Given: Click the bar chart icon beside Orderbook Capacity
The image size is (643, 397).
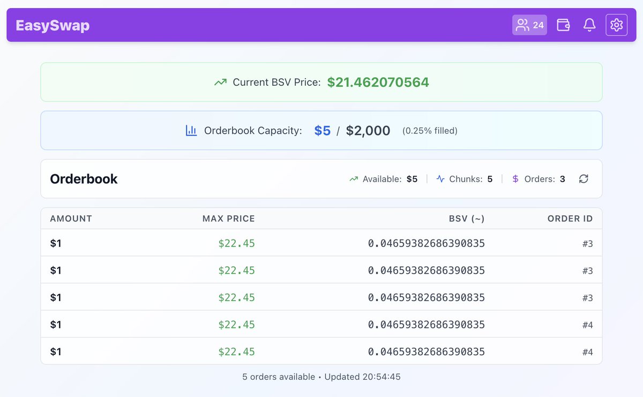Looking at the screenshot, I should pyautogui.click(x=191, y=130).
